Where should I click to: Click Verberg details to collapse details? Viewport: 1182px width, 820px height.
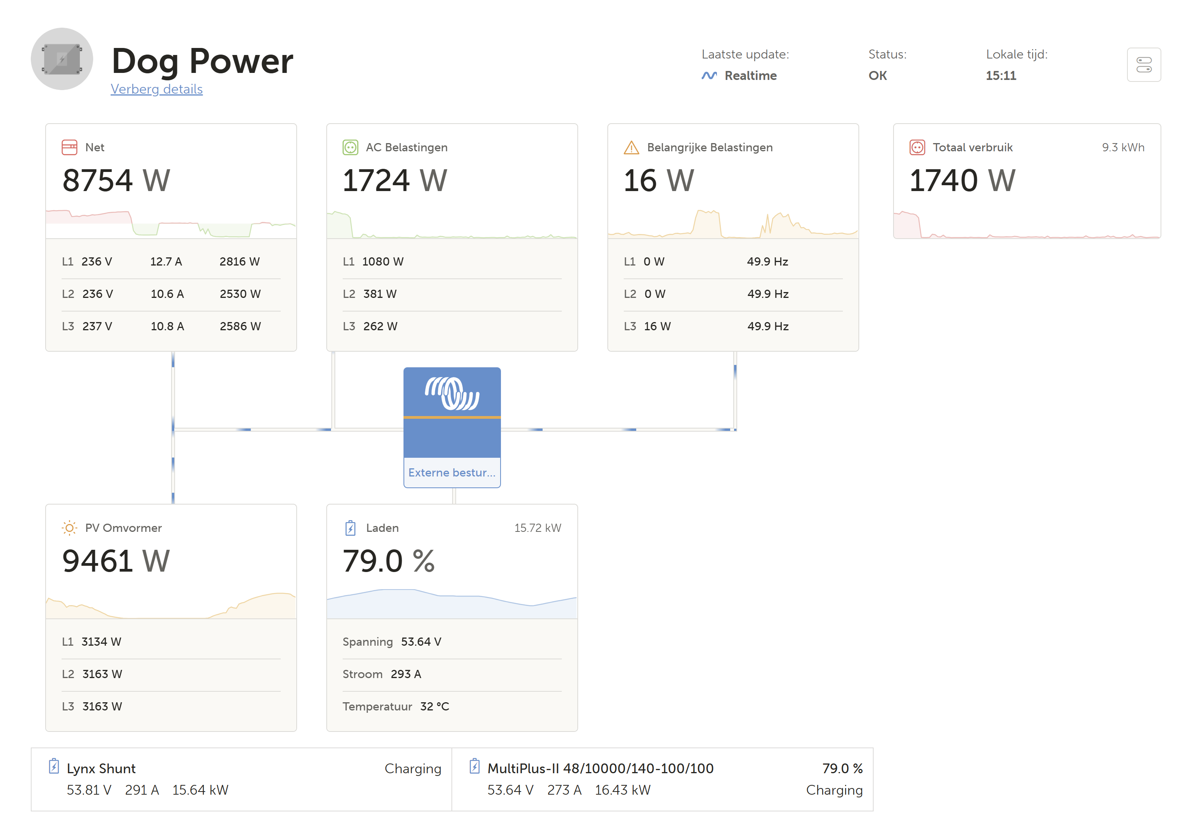click(x=157, y=89)
